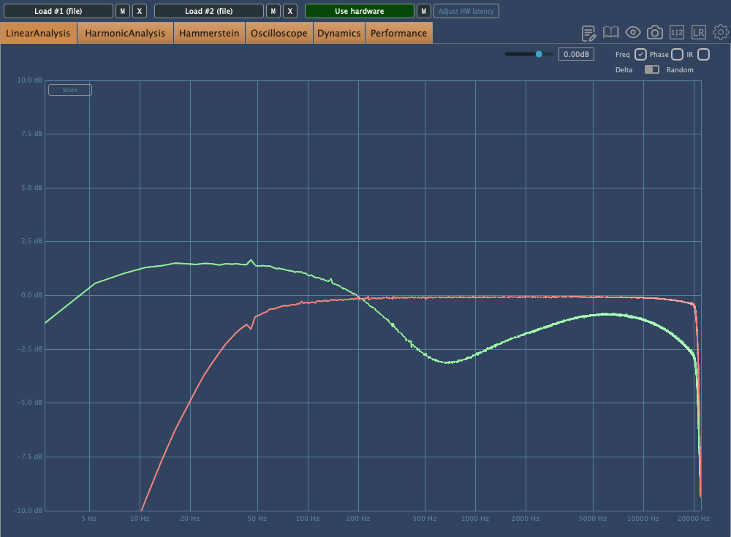Click the Load #2 (file) button
This screenshot has width=731, height=537.
click(x=208, y=11)
